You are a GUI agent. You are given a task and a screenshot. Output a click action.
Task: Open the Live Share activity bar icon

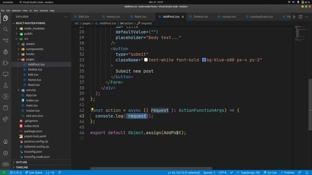tap(5, 119)
